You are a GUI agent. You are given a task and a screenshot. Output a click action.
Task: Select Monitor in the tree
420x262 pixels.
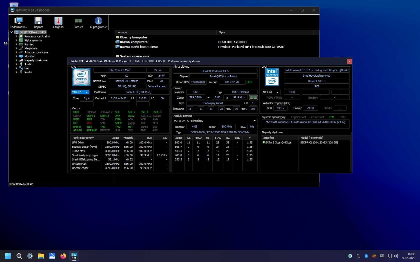[29, 56]
